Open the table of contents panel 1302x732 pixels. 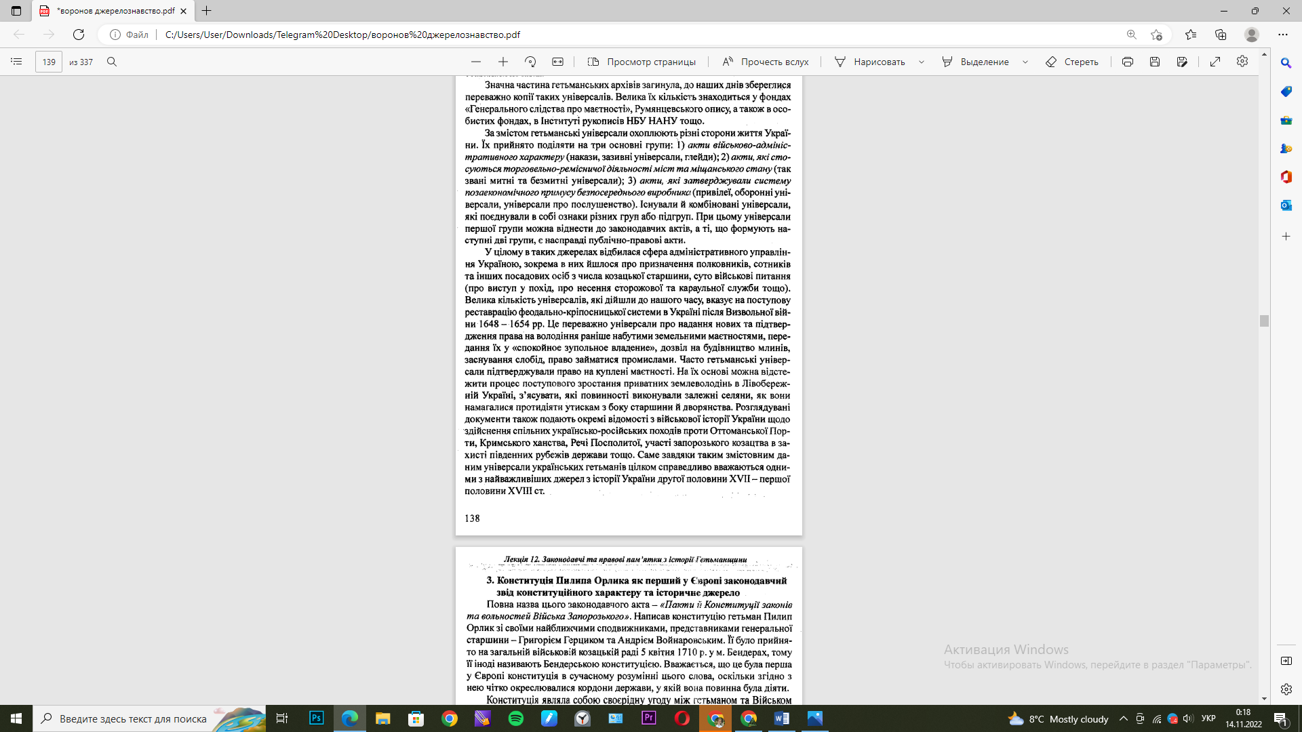point(16,62)
